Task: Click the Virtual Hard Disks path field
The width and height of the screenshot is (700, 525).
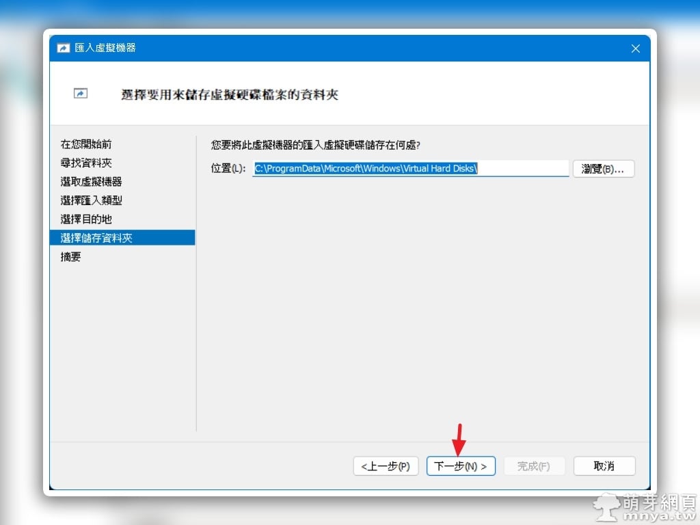Action: (x=410, y=168)
